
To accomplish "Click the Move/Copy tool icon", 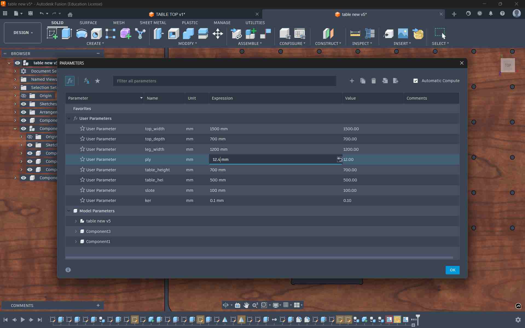I will point(217,34).
